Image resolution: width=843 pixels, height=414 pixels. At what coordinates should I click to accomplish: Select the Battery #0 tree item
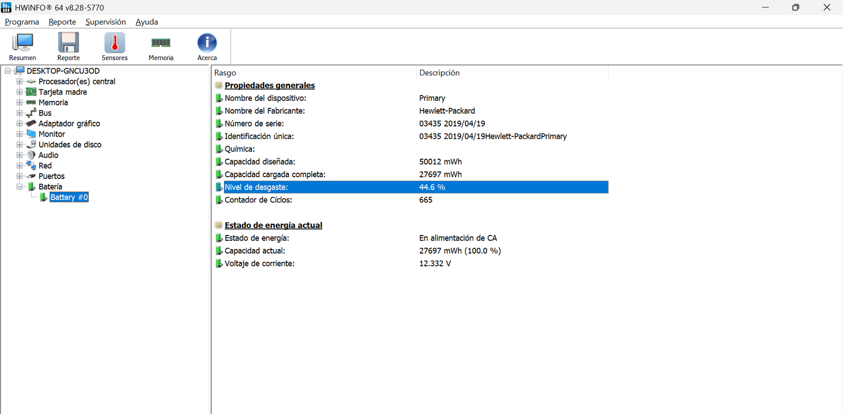[69, 197]
